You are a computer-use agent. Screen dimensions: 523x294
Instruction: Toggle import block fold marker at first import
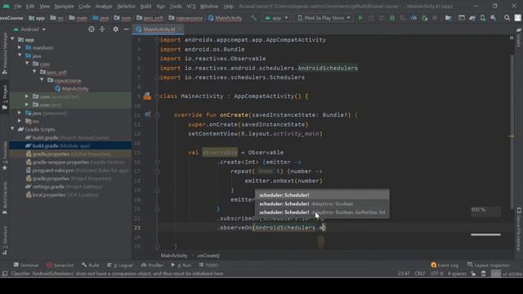click(157, 40)
